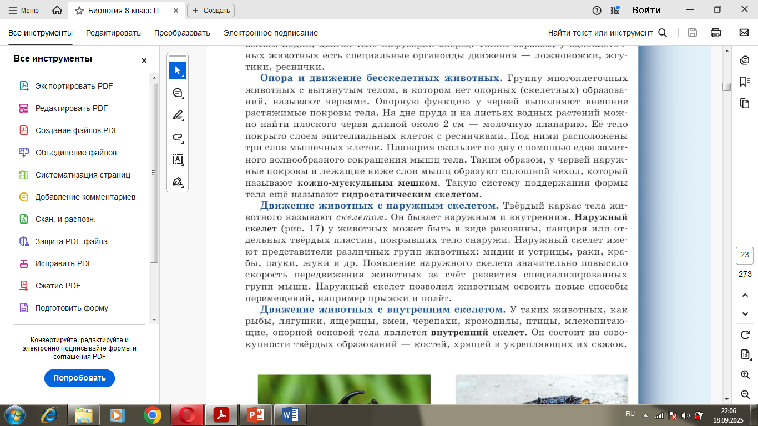Click the Создать new tab button

tap(211, 11)
